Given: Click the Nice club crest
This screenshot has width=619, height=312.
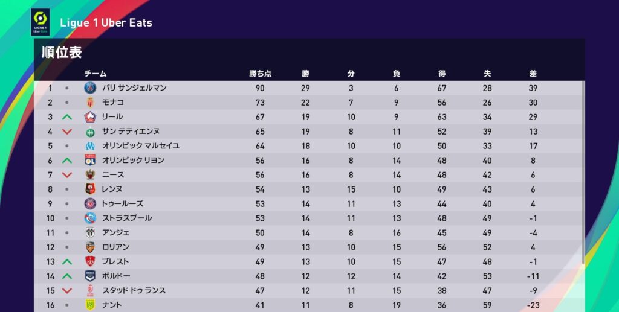Looking at the screenshot, I should click(x=90, y=175).
